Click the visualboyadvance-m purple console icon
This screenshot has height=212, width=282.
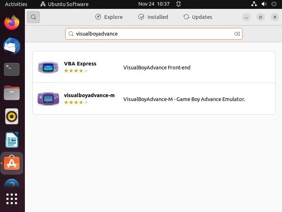48,99
